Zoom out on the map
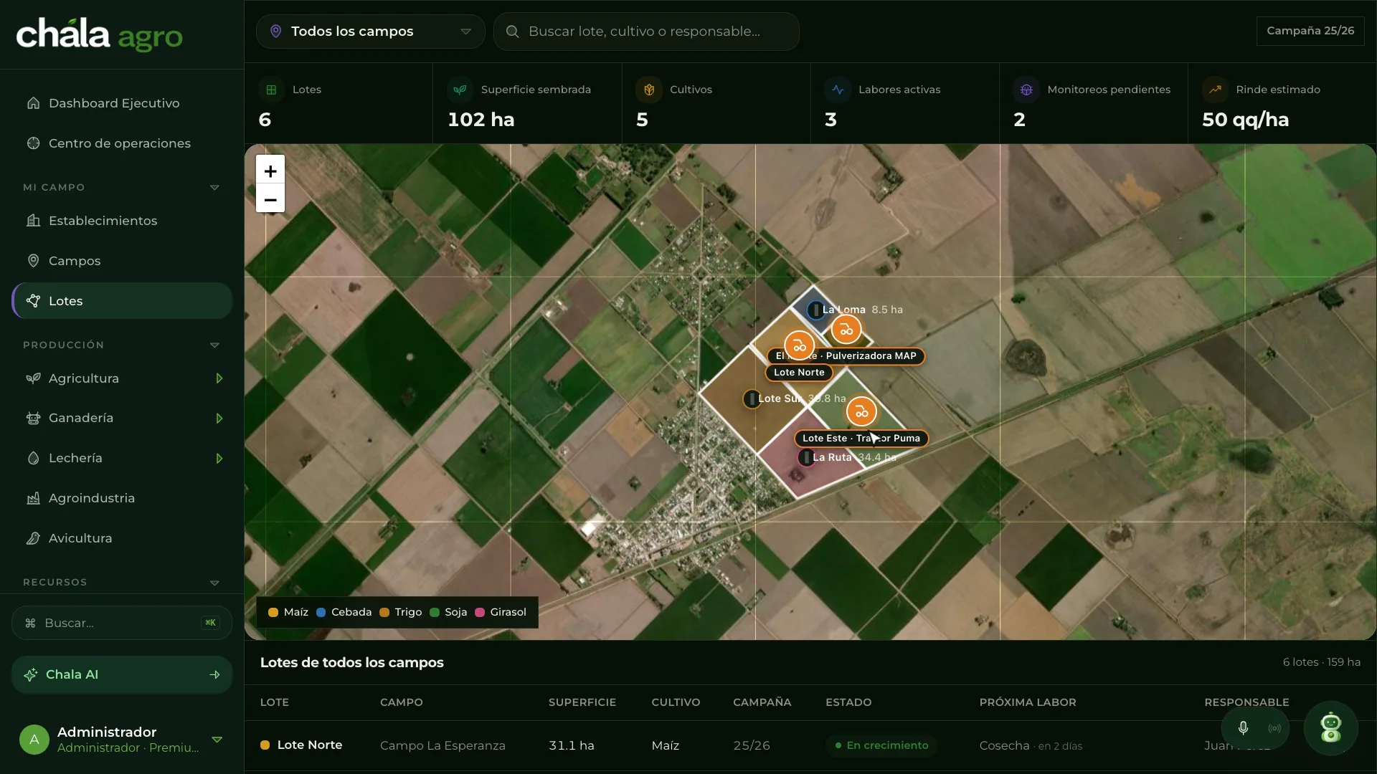The height and width of the screenshot is (774, 1377). tap(270, 199)
